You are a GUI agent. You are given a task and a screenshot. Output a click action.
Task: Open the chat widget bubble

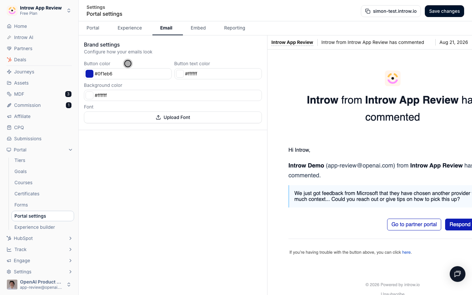point(458,274)
